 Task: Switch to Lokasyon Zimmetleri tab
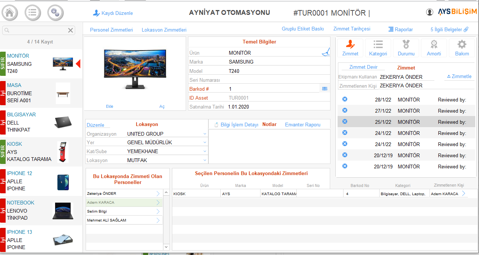point(164,30)
